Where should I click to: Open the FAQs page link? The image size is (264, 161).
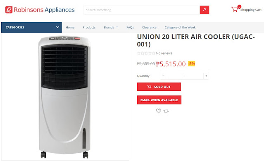[x=130, y=27]
